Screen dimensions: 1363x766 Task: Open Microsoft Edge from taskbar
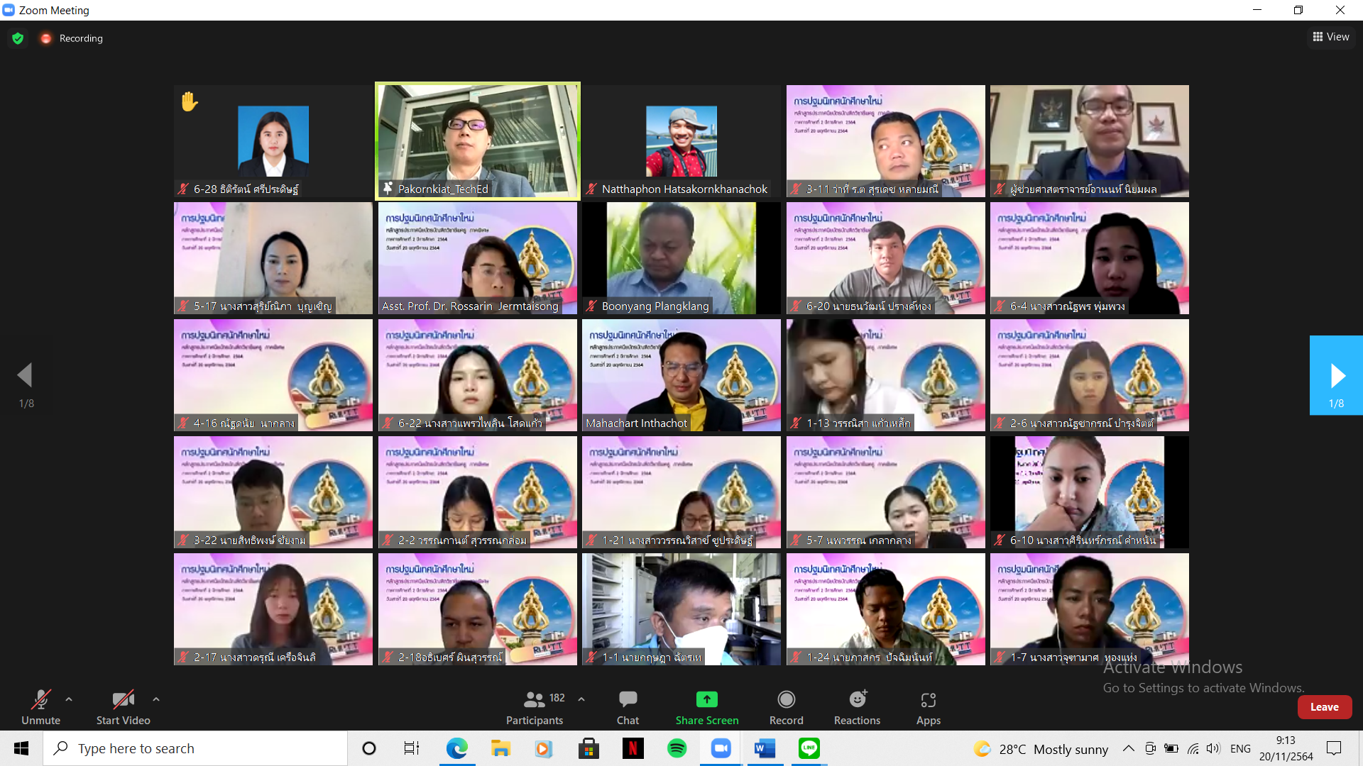(456, 748)
